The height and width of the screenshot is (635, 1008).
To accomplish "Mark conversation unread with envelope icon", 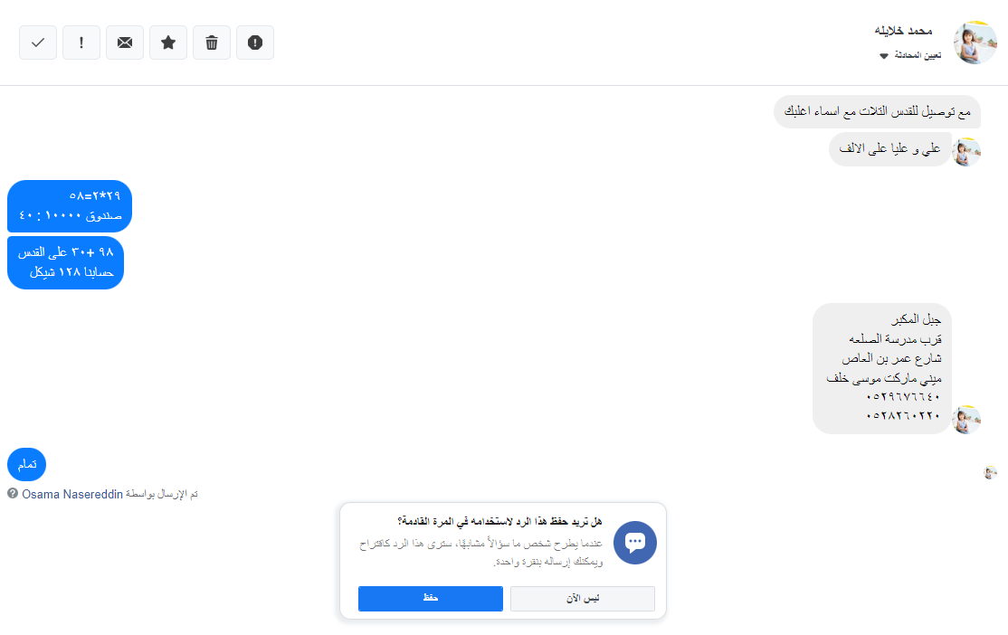I will [x=125, y=43].
